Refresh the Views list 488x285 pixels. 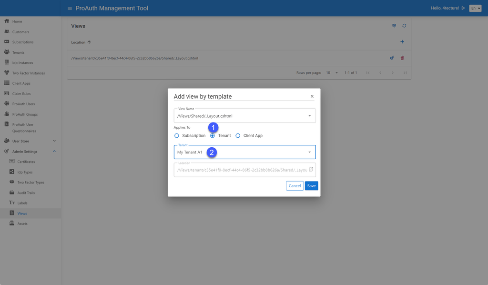[x=404, y=26]
